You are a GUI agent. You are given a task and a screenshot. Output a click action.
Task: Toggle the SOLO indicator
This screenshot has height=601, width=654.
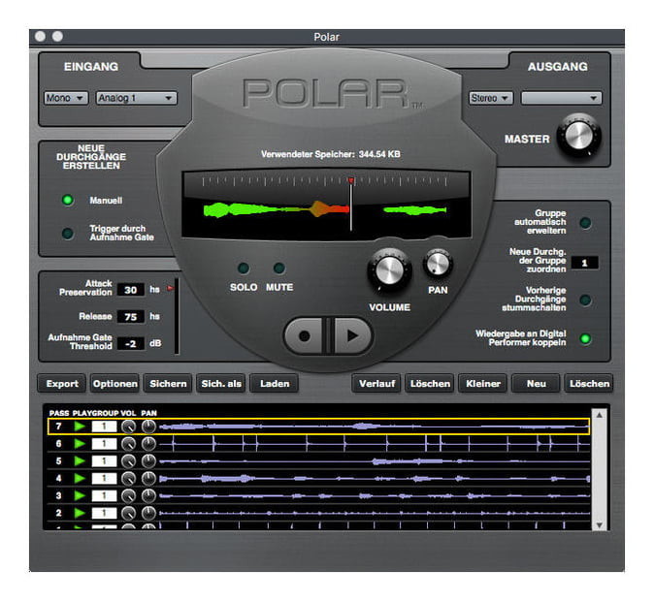244,269
